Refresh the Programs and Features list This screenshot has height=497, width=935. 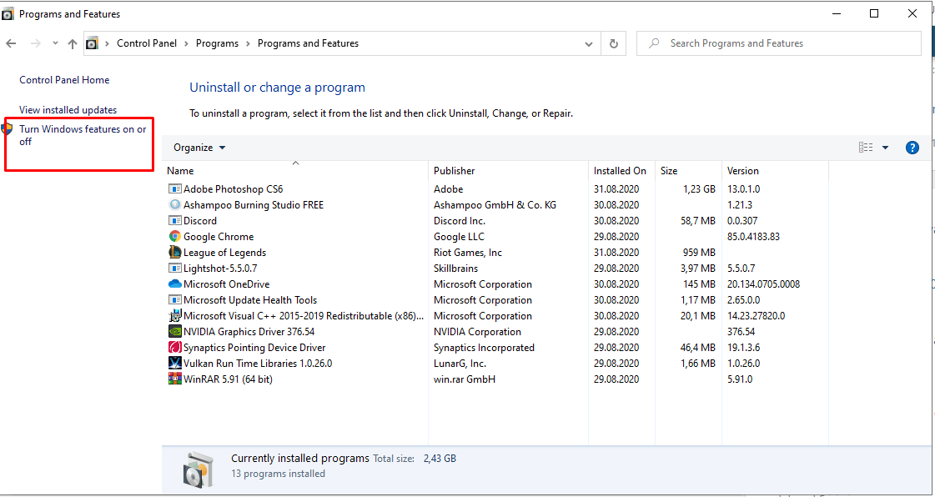(615, 43)
